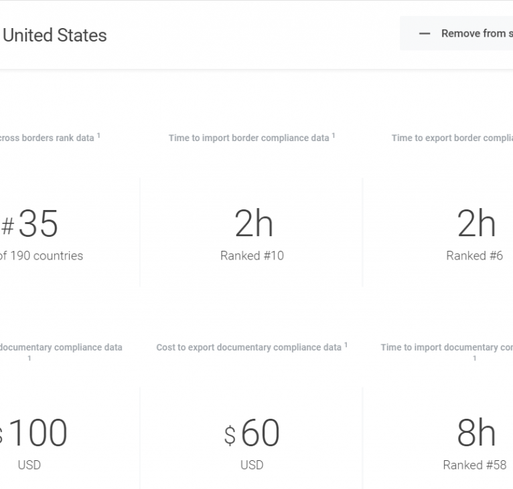Click the Ranked #58 text

(x=474, y=465)
